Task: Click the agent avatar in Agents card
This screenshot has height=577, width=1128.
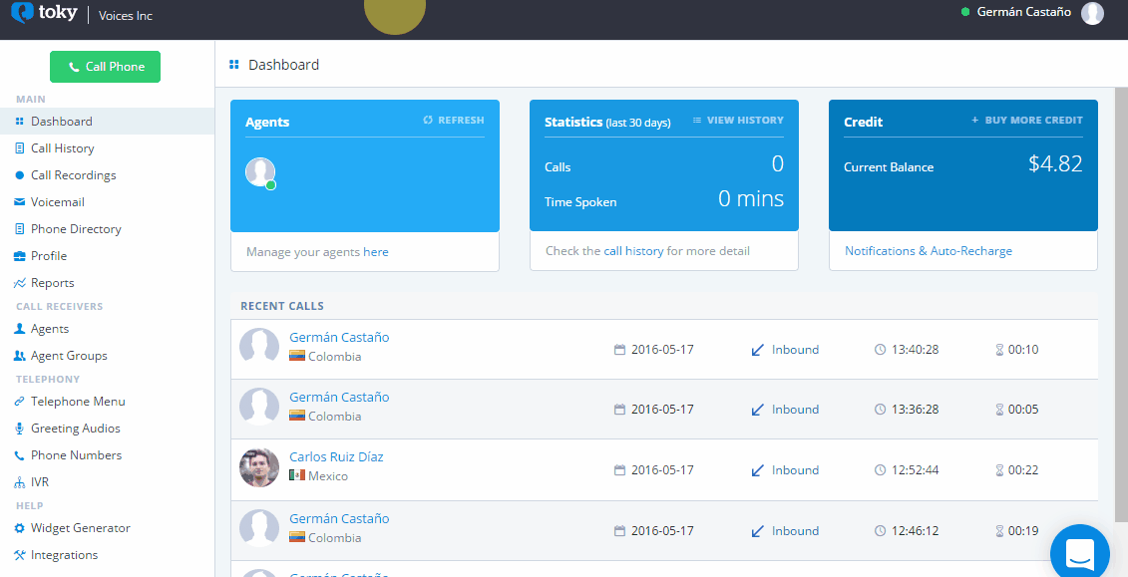Action: pyautogui.click(x=259, y=172)
